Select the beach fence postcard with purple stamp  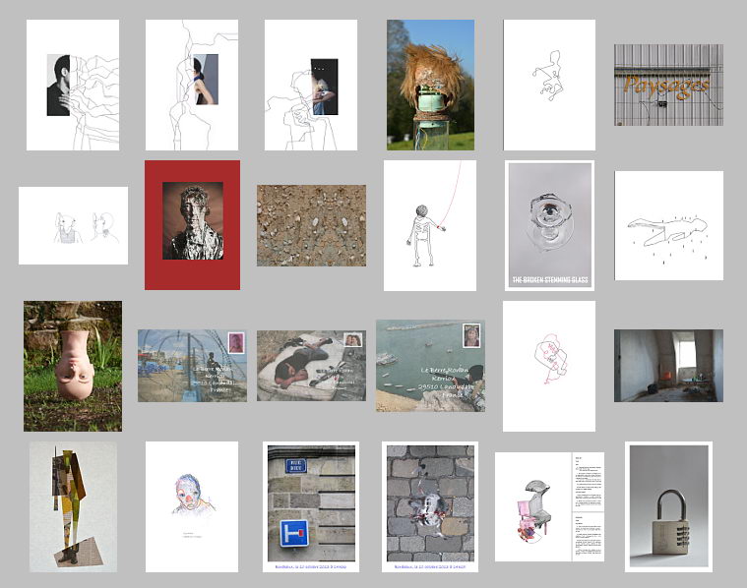[193, 366]
